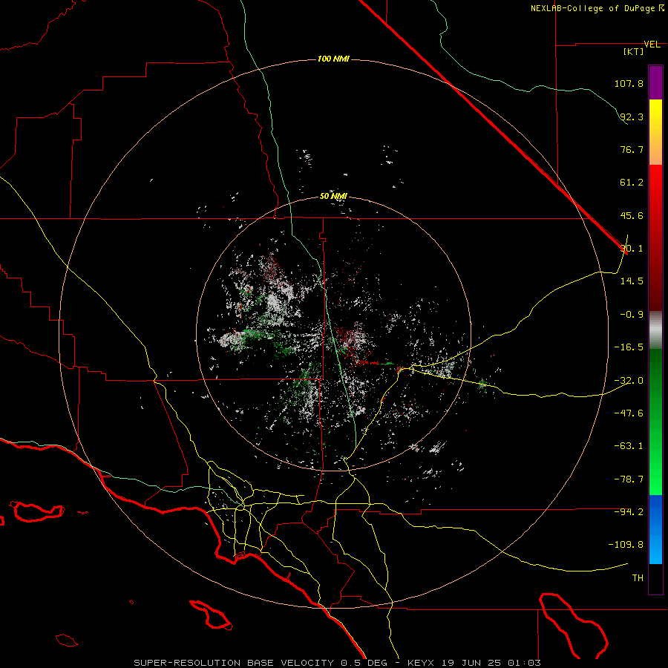Click the 45.6 legend value
The width and height of the screenshot is (668, 668).
(x=632, y=215)
